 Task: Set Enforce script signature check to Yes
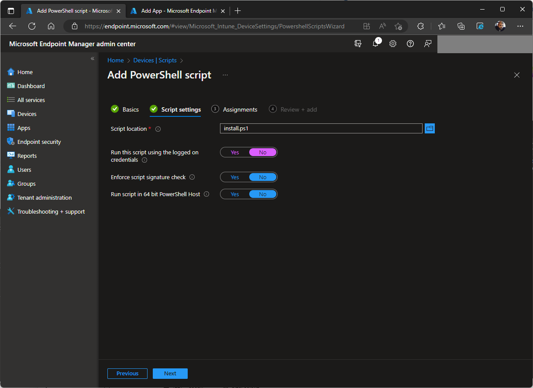point(235,177)
